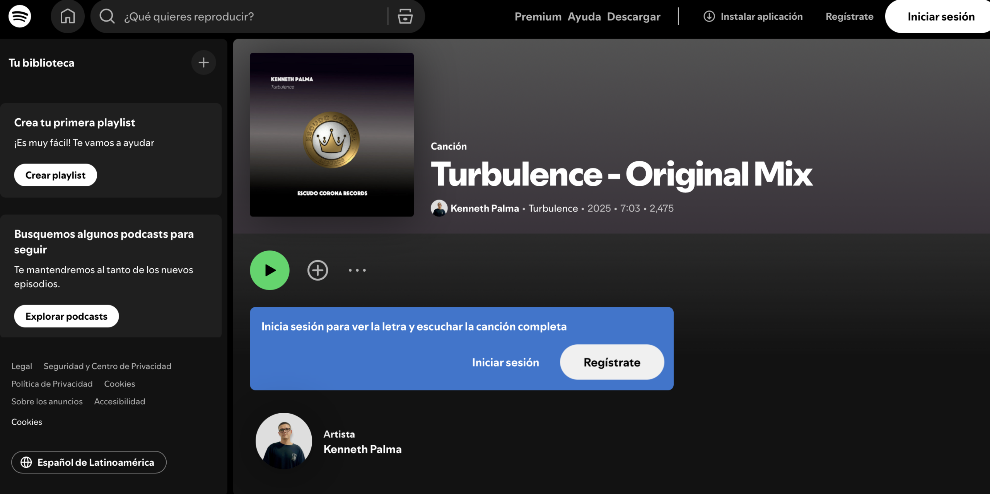The height and width of the screenshot is (494, 990).
Task: Click the song duration 7:03
Action: pos(630,208)
